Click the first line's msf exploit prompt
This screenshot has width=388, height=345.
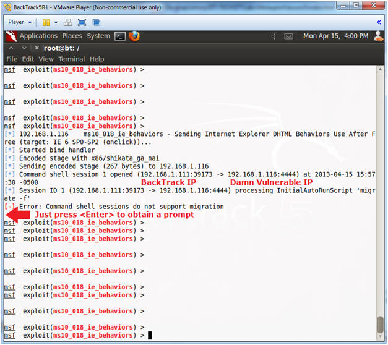tap(74, 70)
